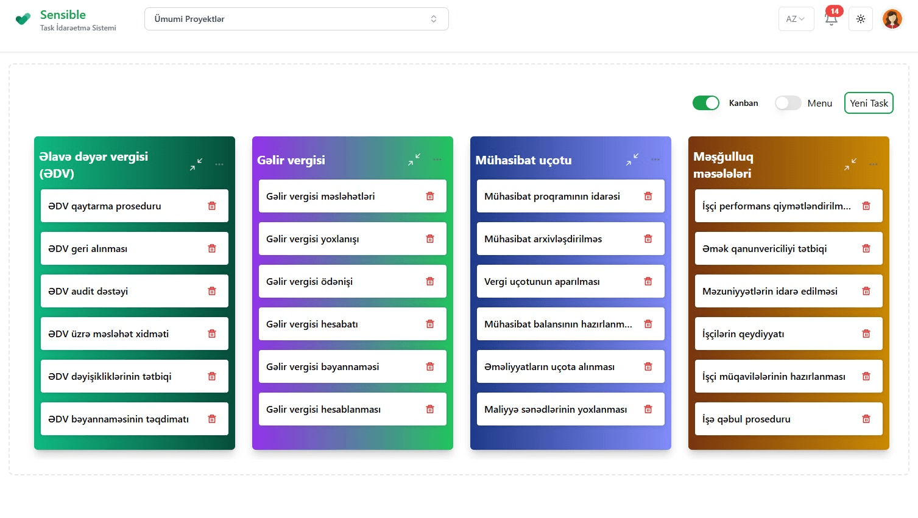
Task: Delete Mühasibat arxivləşdirilməs task
Action: [x=648, y=239]
